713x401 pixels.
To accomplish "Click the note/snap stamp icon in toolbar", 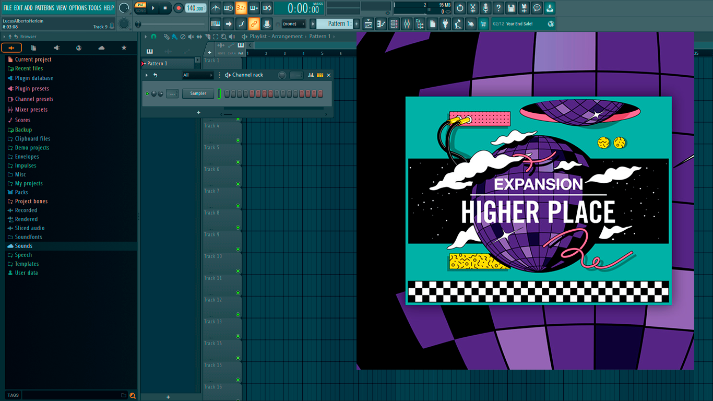I will pos(267,23).
